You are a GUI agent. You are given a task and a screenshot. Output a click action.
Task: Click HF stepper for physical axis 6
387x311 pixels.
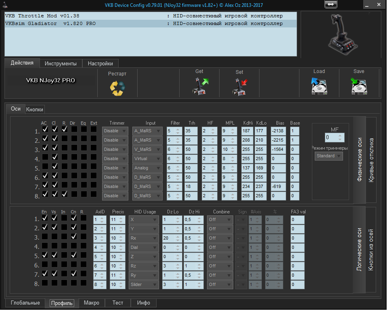209,177
